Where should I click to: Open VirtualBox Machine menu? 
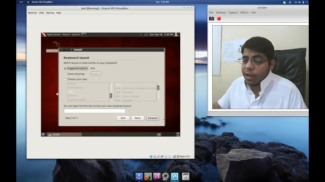click(x=32, y=13)
